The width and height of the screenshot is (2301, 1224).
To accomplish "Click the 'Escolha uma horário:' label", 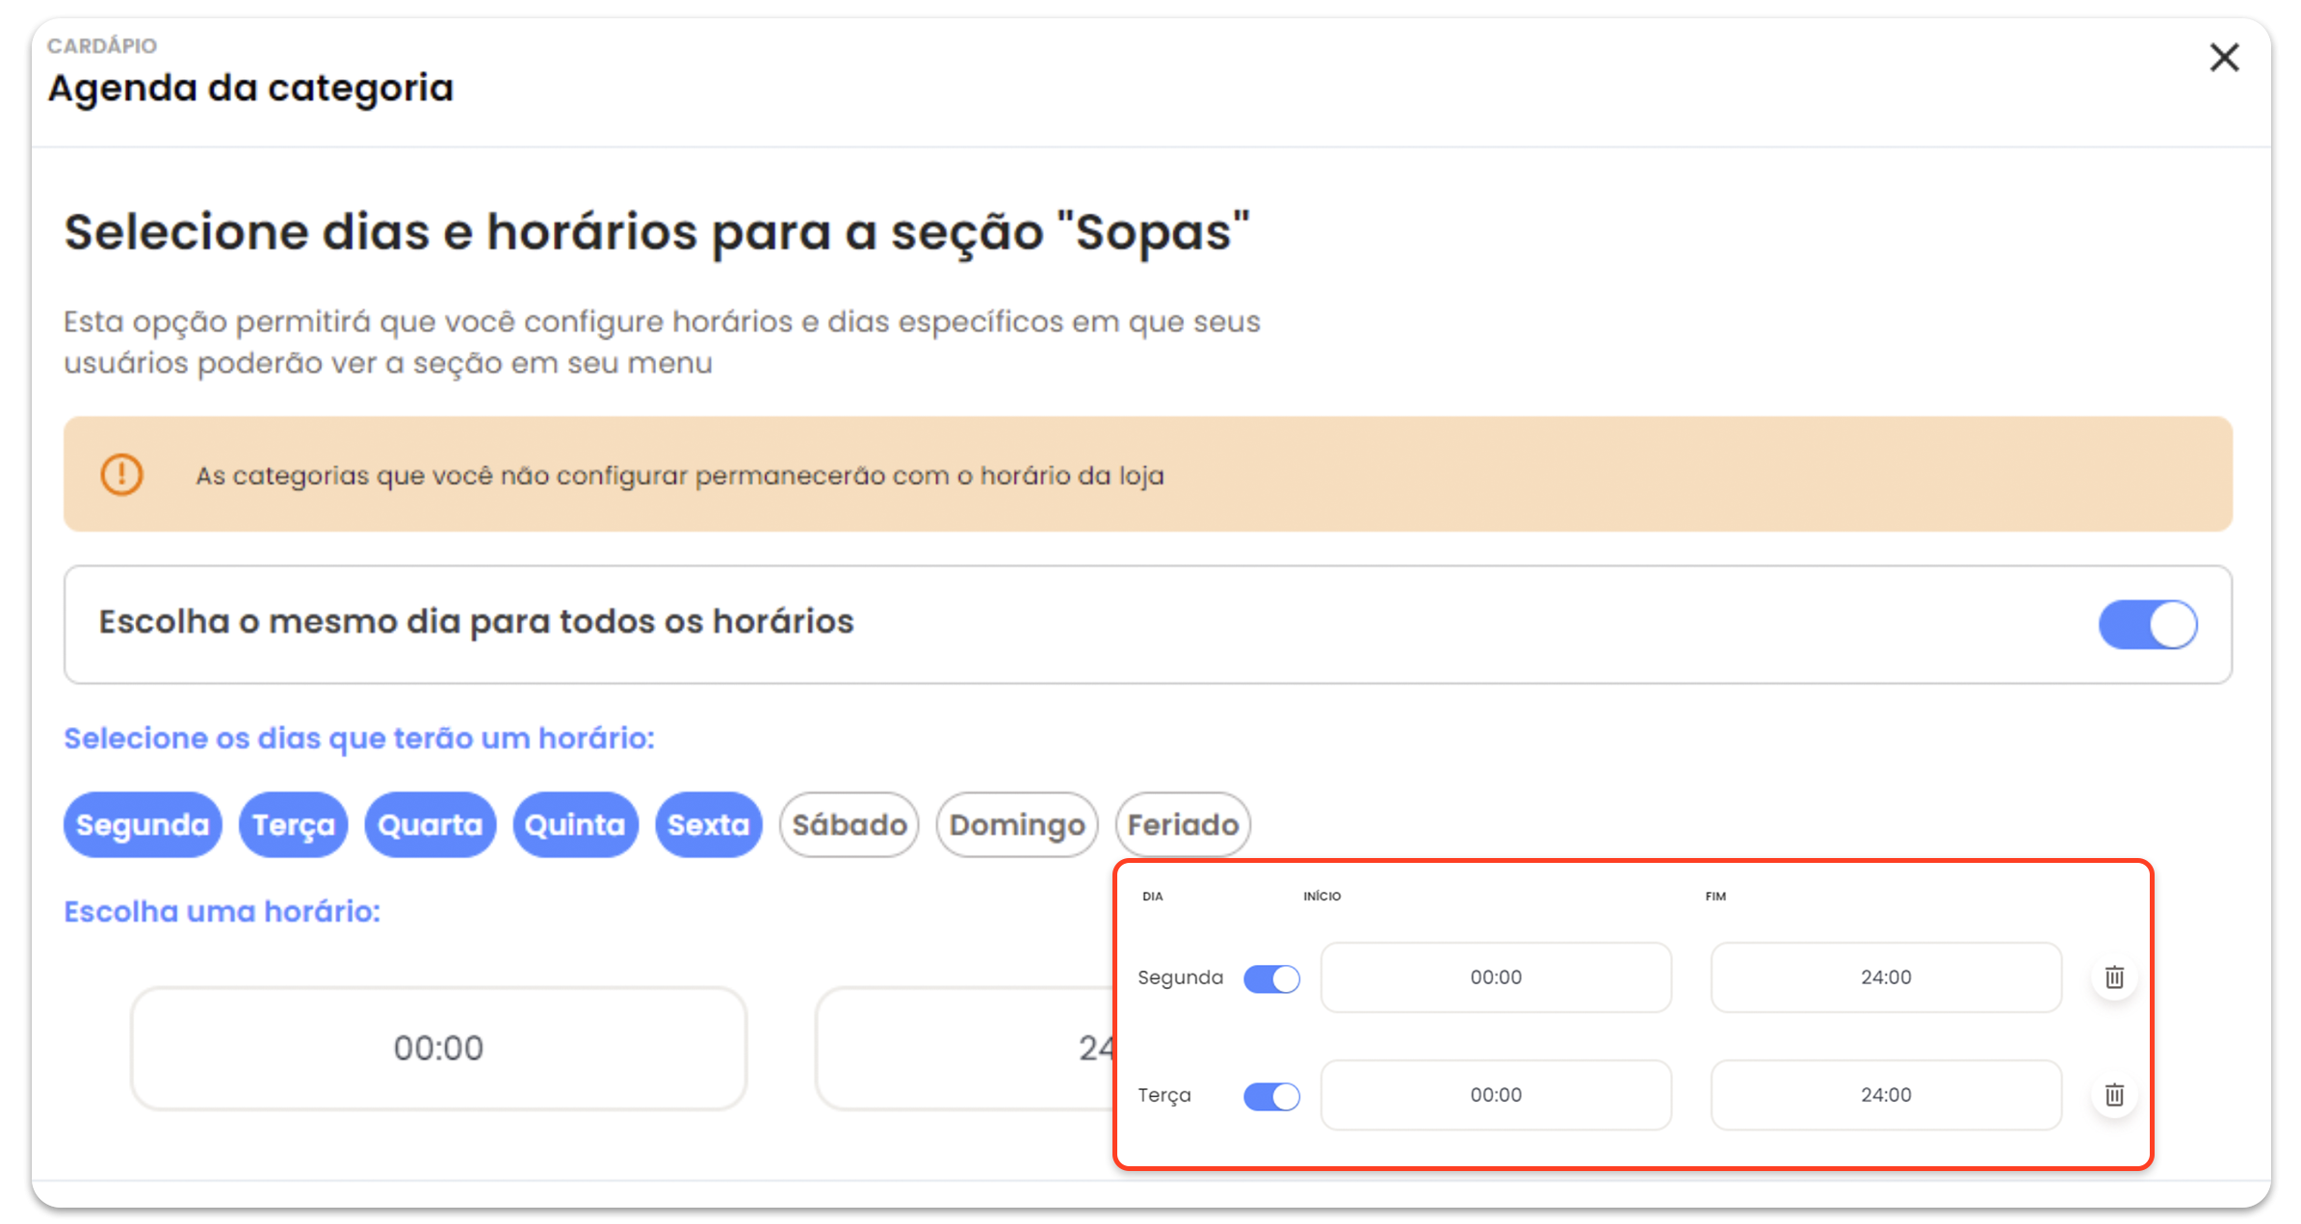I will (222, 911).
